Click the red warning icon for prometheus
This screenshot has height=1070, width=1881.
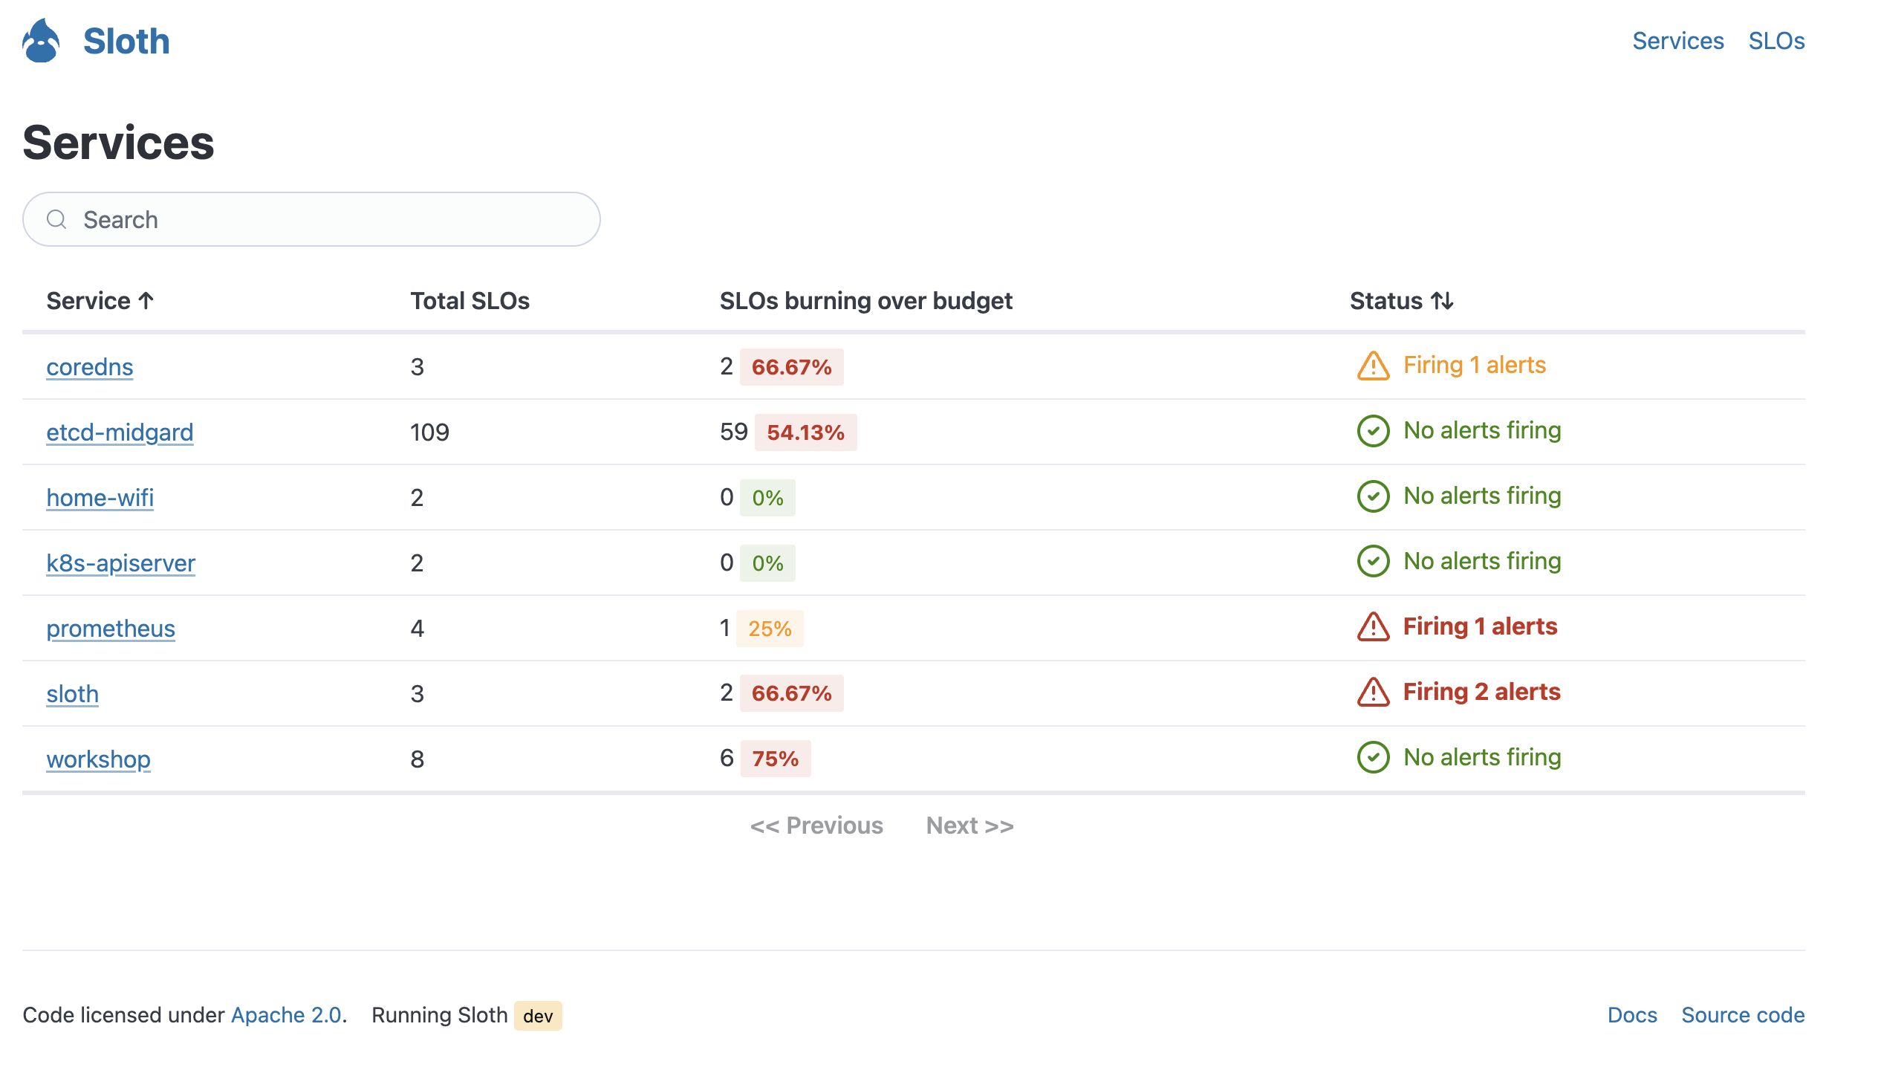coord(1373,627)
